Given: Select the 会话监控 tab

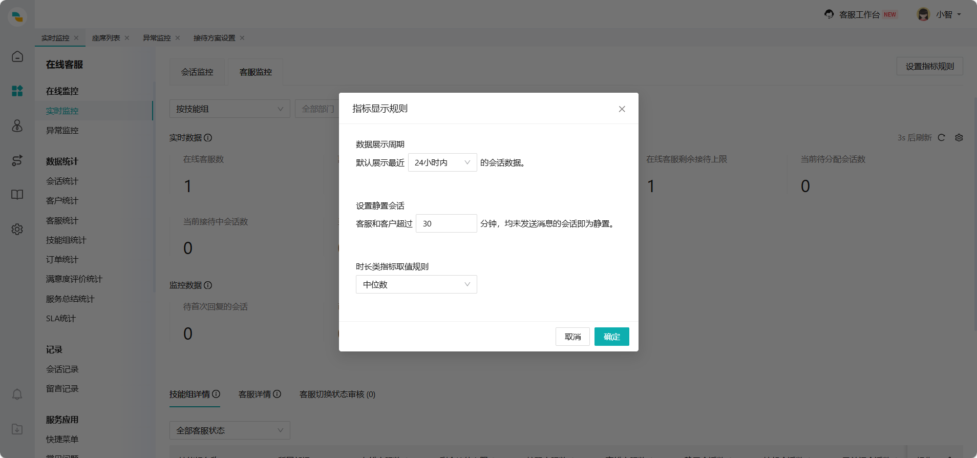Looking at the screenshot, I should tap(197, 72).
